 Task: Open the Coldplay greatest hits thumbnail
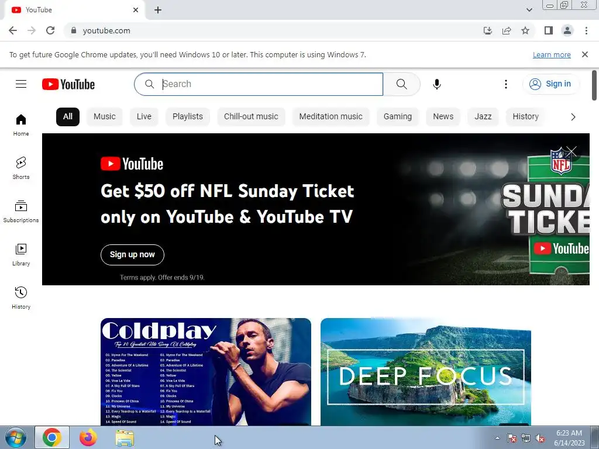(205, 371)
